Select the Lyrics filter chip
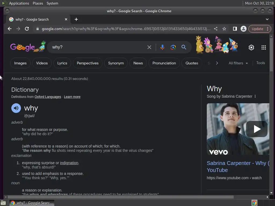Screen dimensions: 275x206 point(62,63)
